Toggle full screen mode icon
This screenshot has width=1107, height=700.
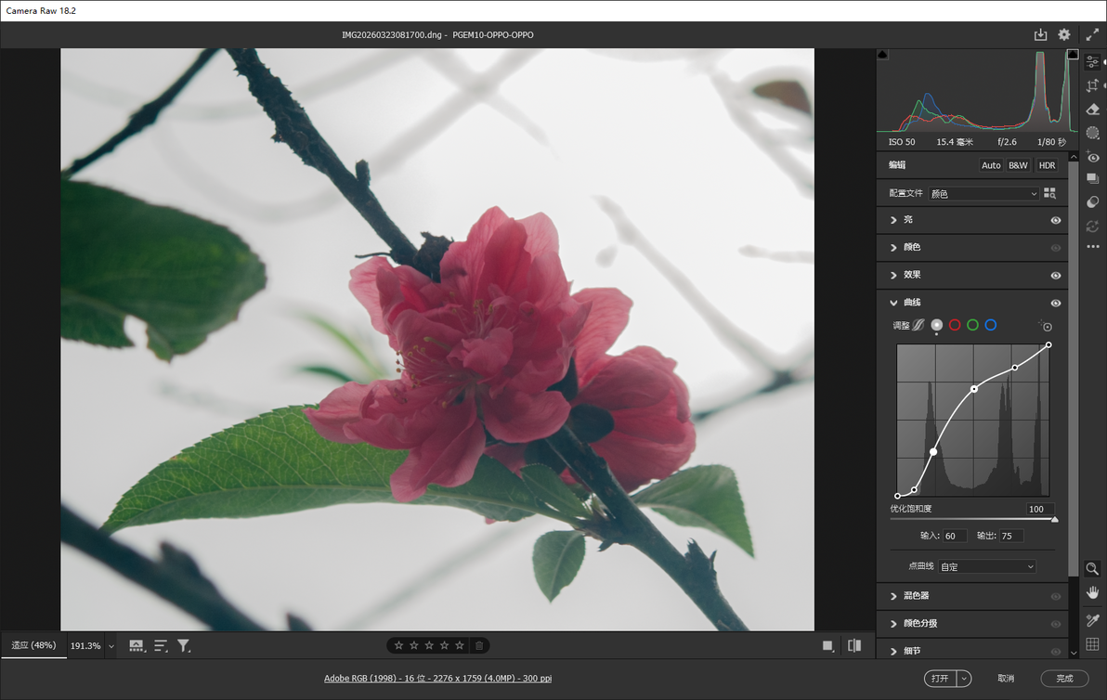[1091, 34]
